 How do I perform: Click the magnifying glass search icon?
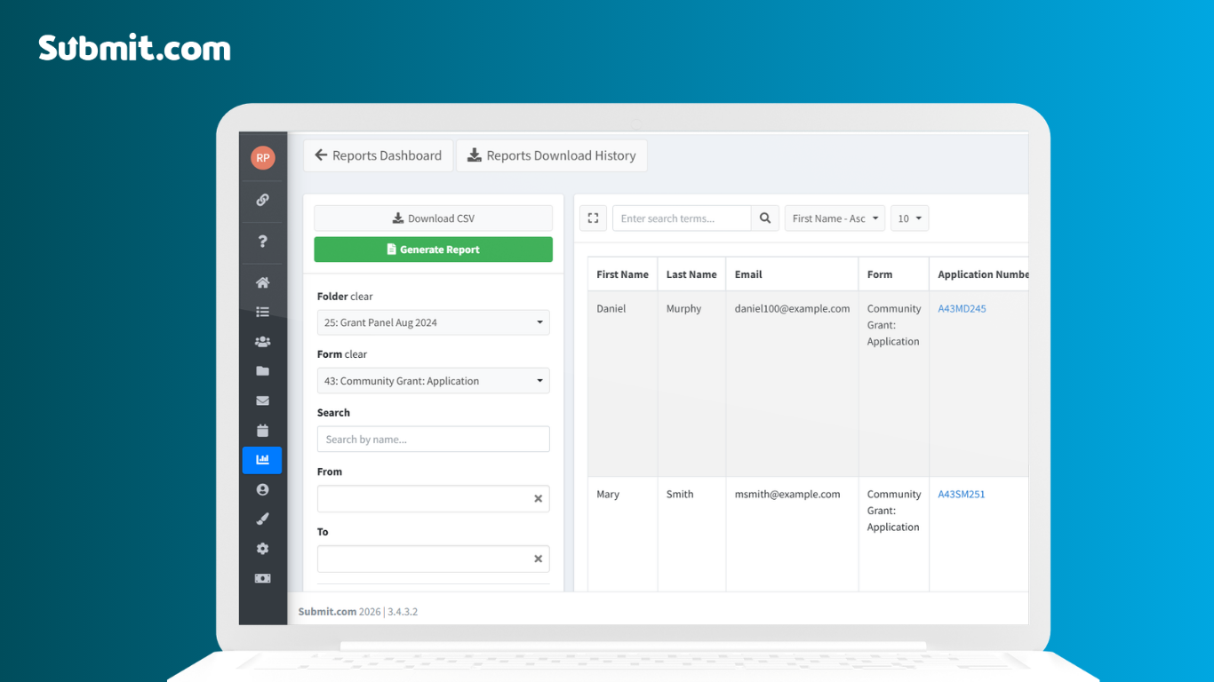764,218
